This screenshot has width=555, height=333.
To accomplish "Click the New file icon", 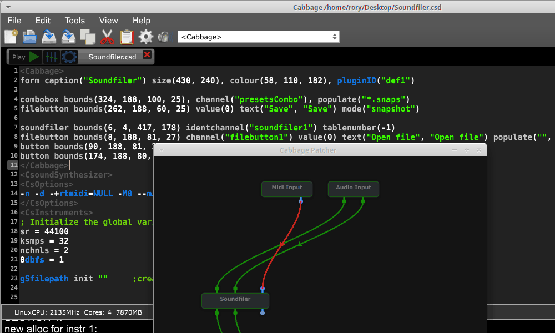I will tap(11, 37).
